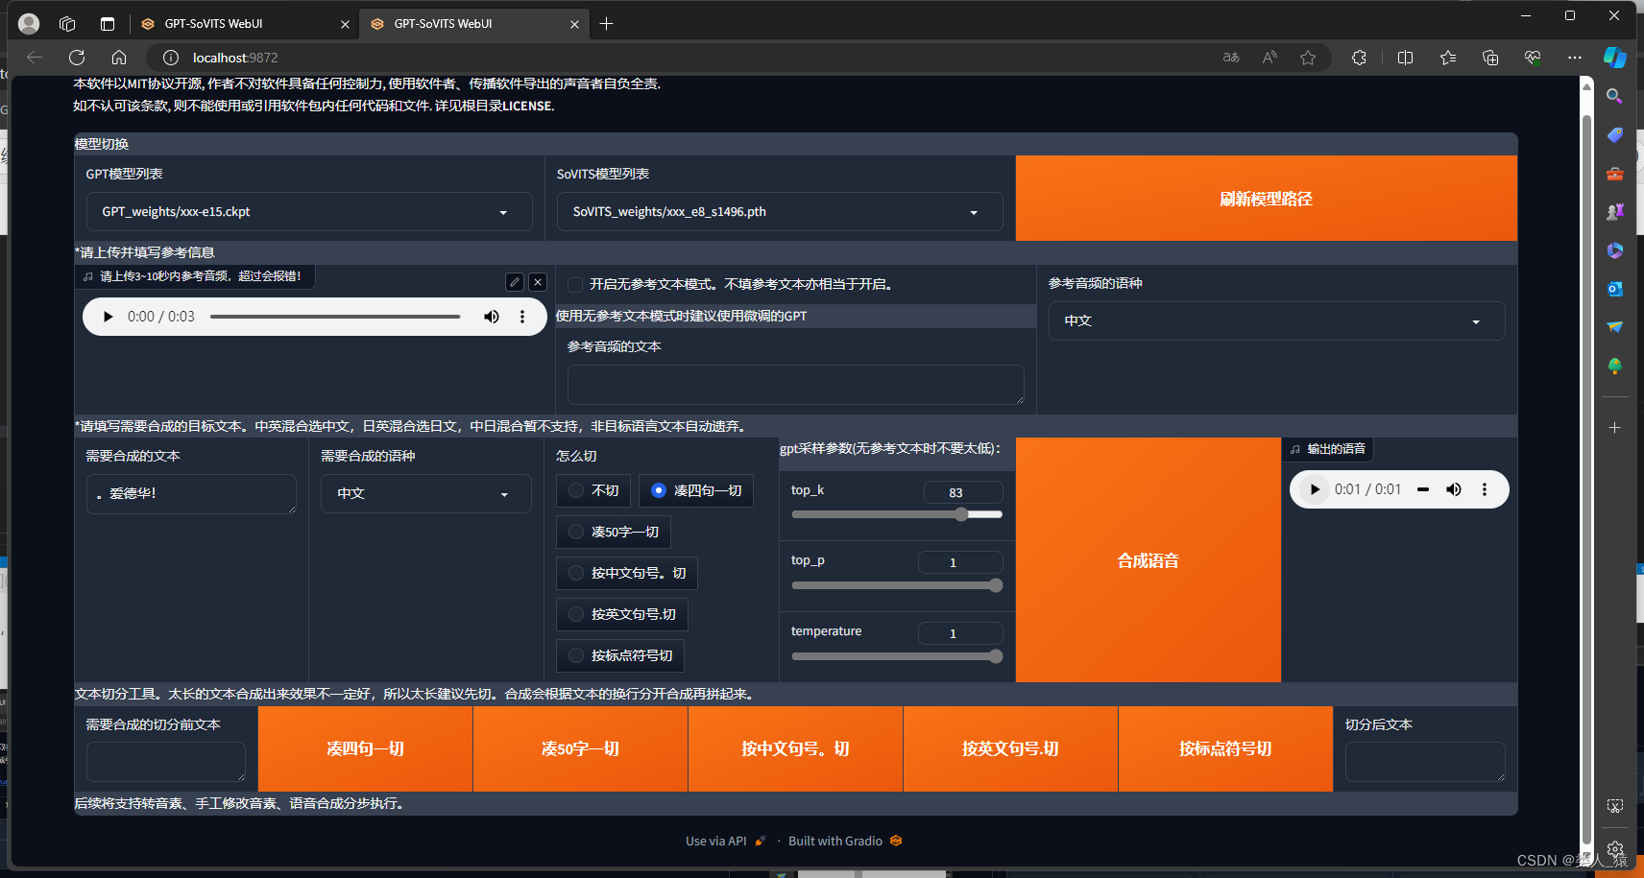Activate the read aloud icon in the address bar
The width and height of the screenshot is (1644, 878).
1269,58
